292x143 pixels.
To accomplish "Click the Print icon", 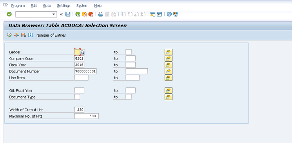I will (x=101, y=14).
